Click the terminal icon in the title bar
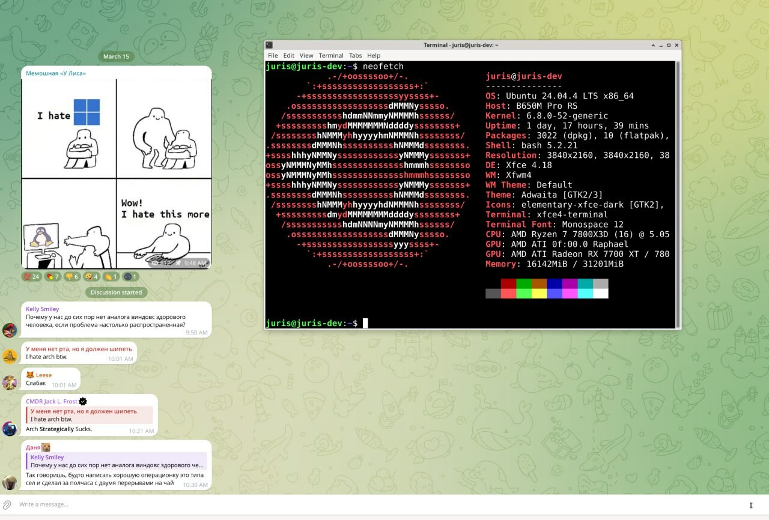The height and width of the screenshot is (520, 769). (x=269, y=45)
